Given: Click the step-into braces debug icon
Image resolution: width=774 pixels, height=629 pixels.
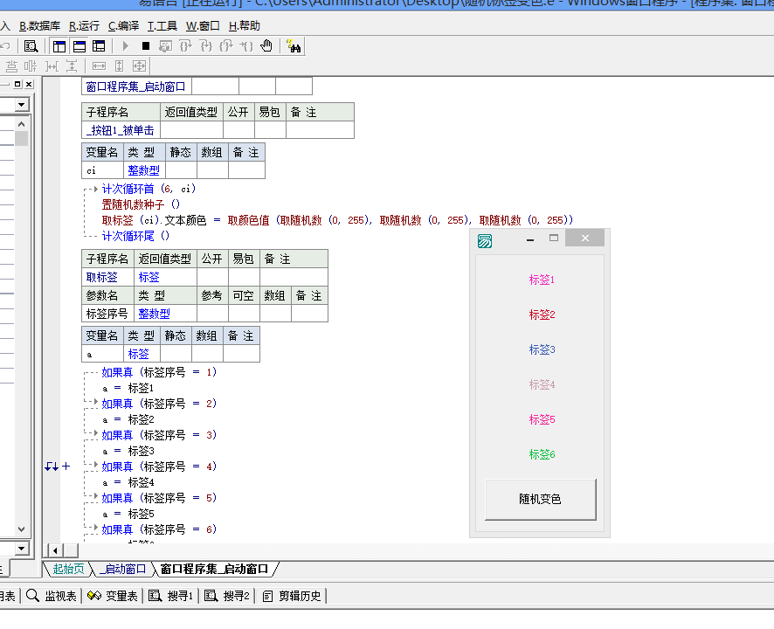Looking at the screenshot, I should pos(206,46).
